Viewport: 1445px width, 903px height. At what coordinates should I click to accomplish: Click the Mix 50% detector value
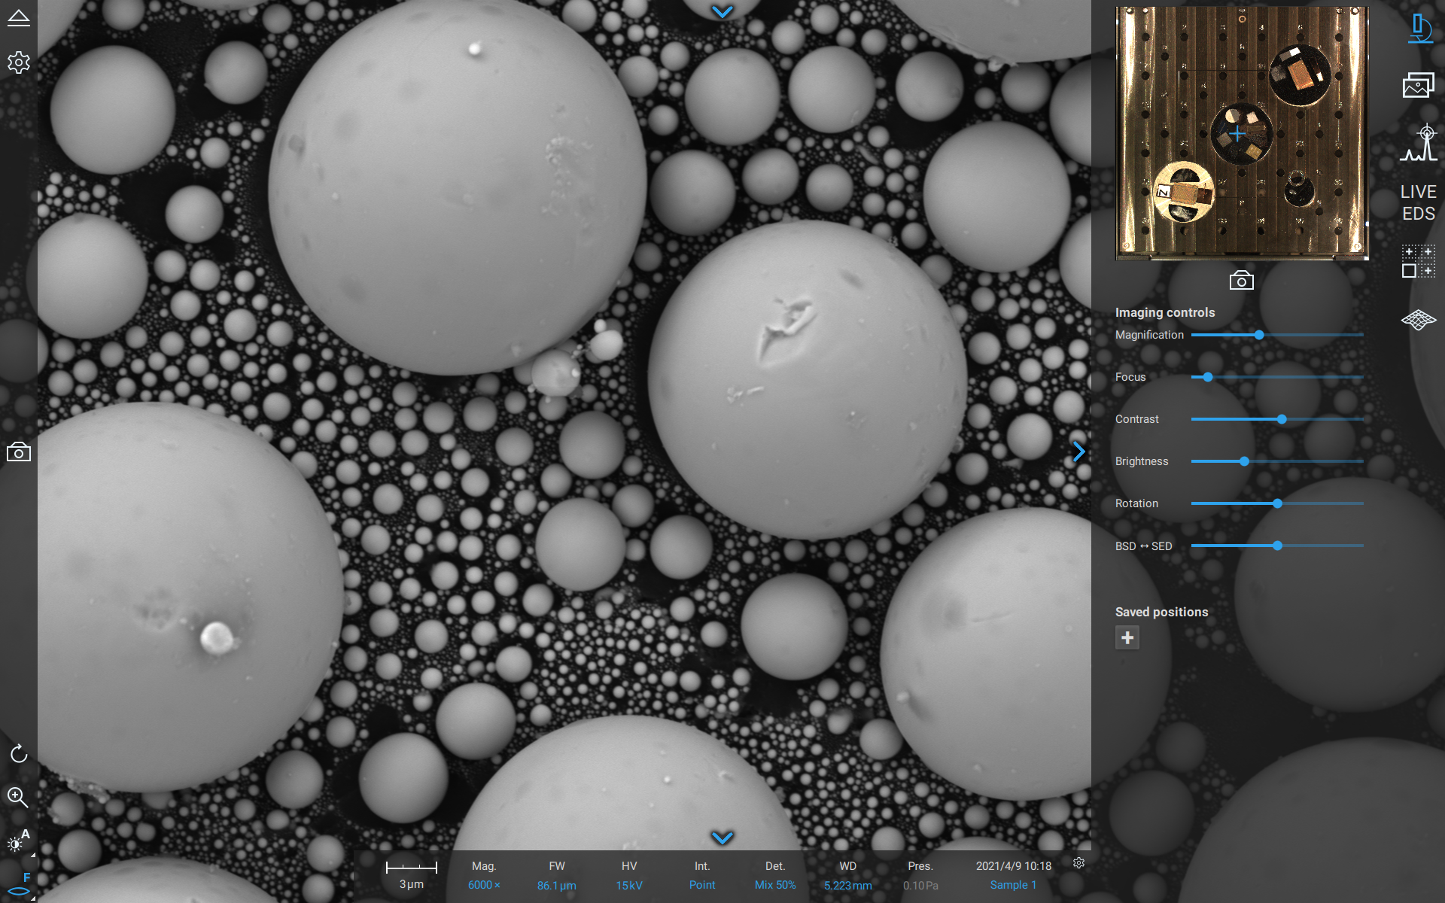[775, 885]
